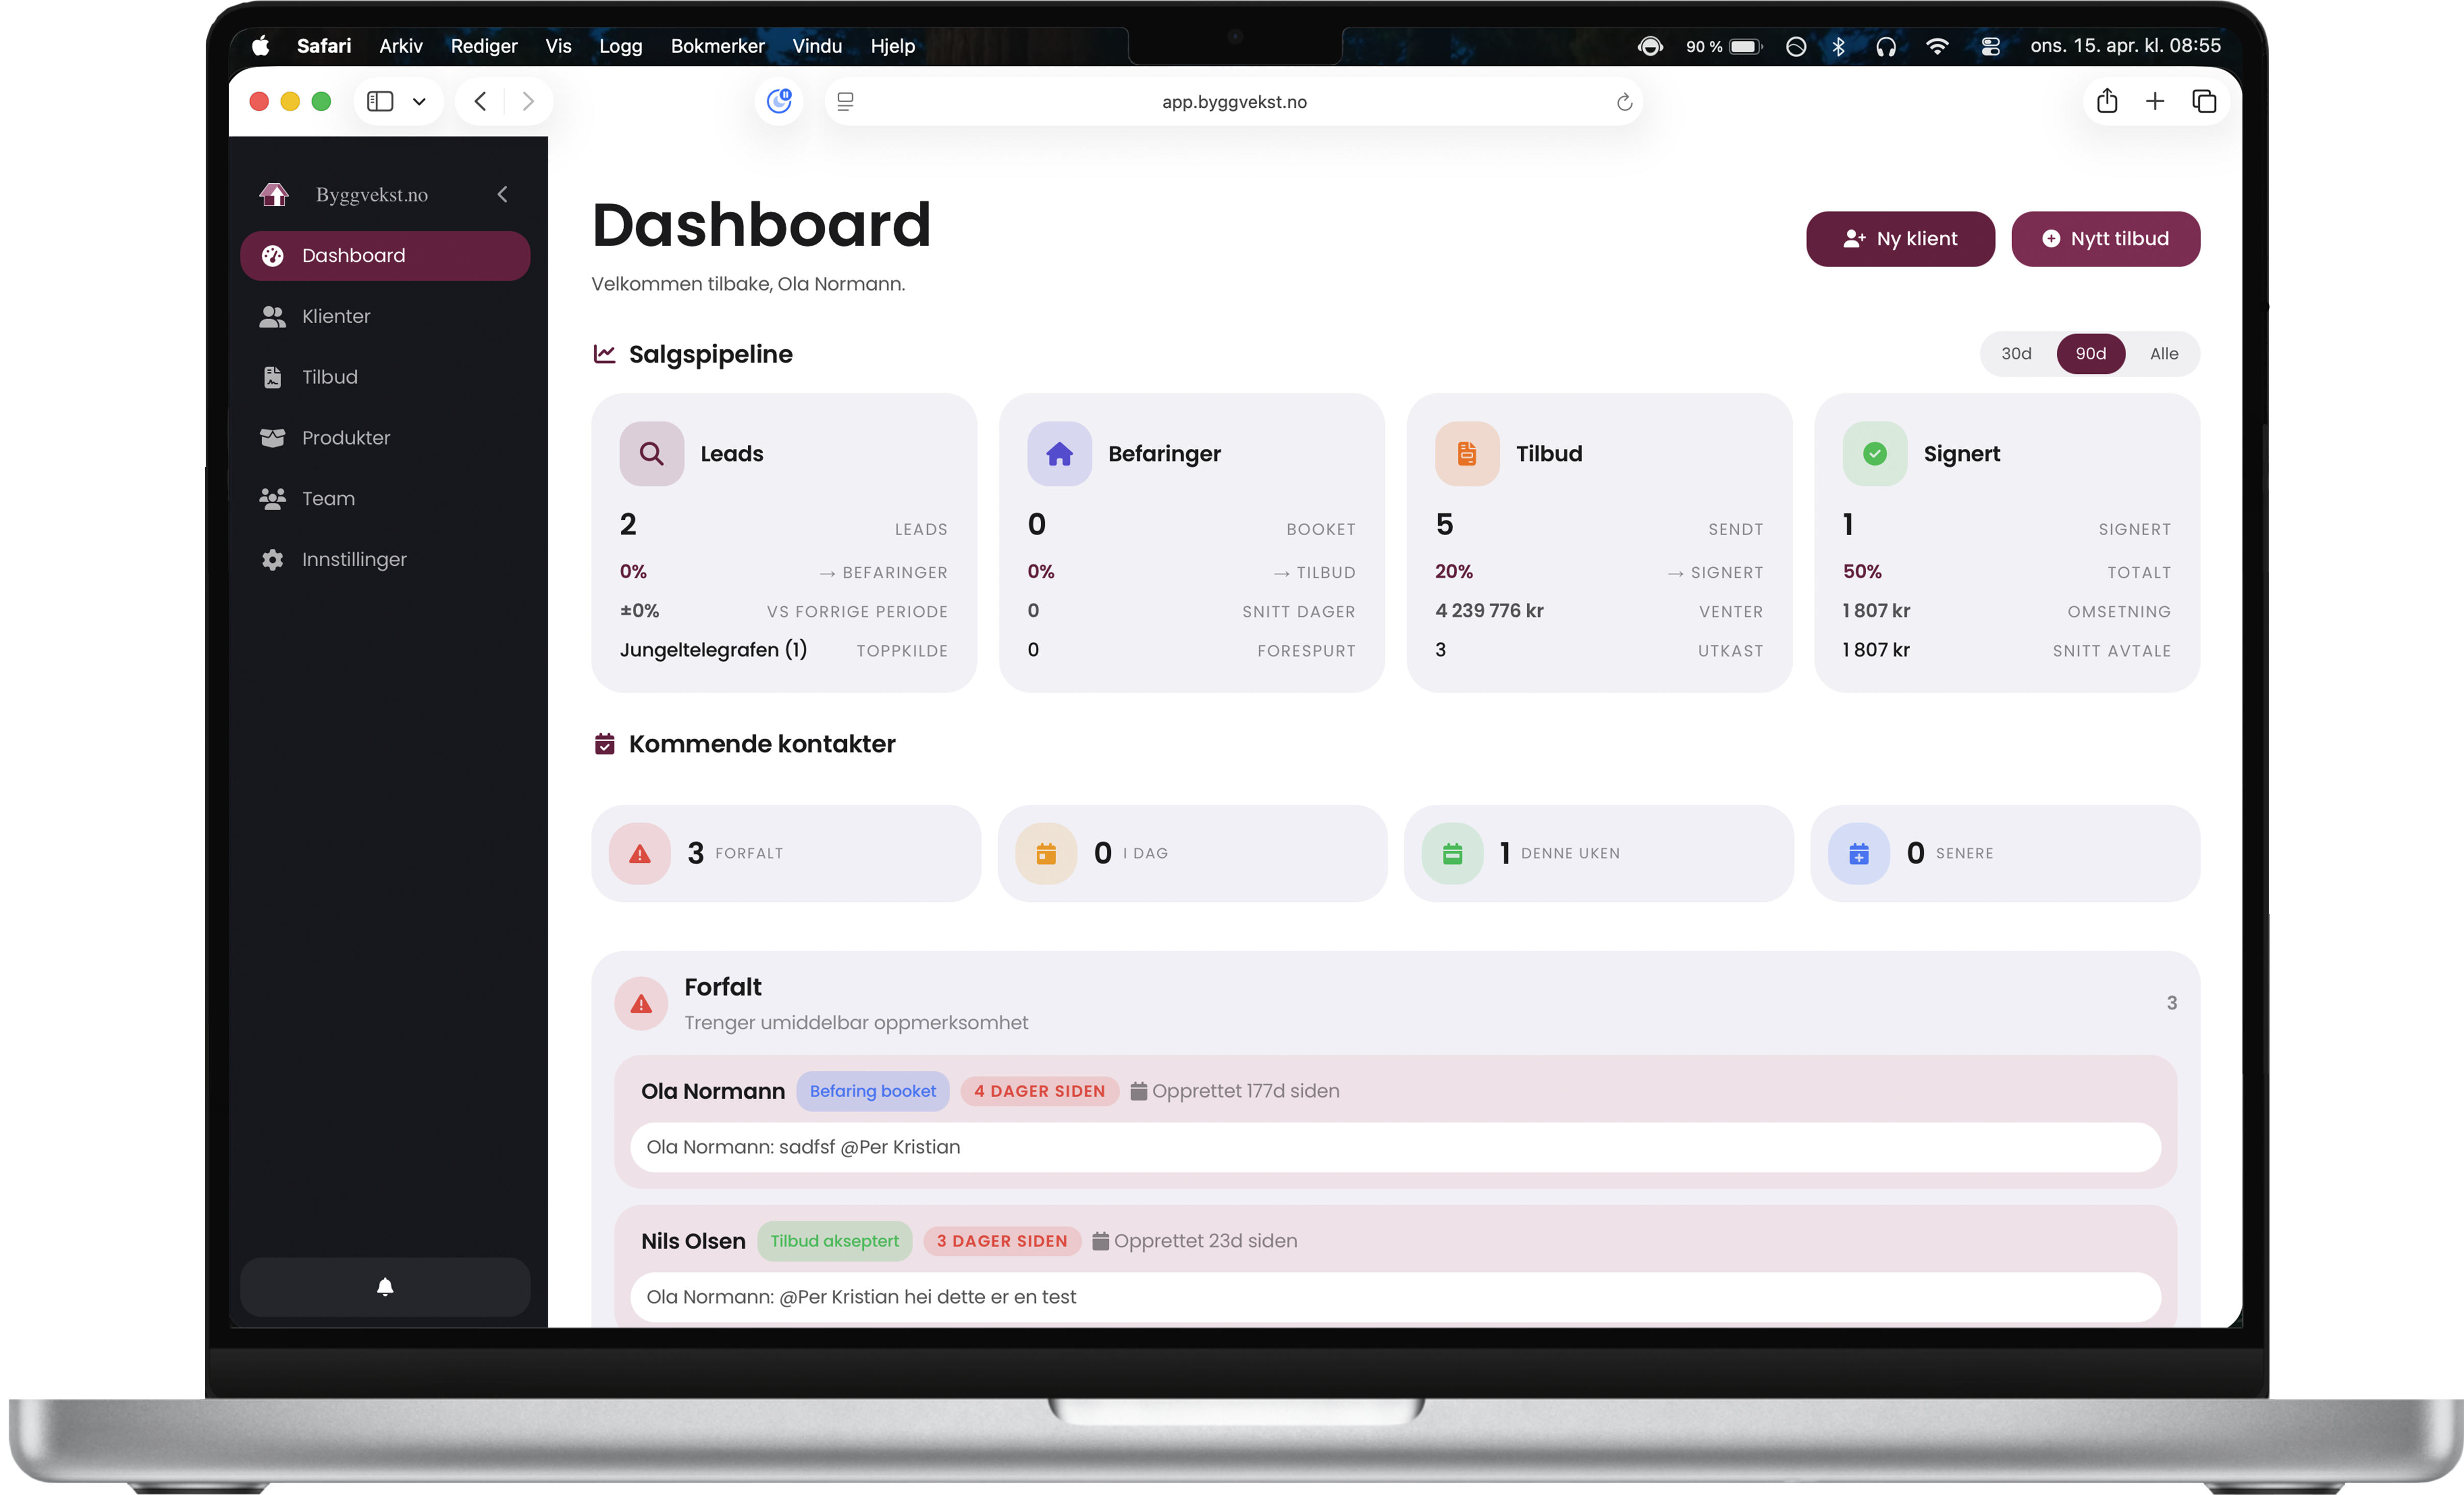The image size is (2464, 1495).
Task: Open the Tilbud section from sidebar
Action: (x=330, y=377)
